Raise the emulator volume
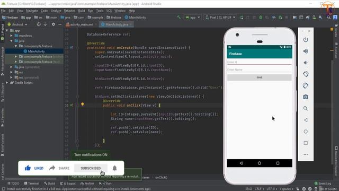The image size is (339, 191). [306, 51]
